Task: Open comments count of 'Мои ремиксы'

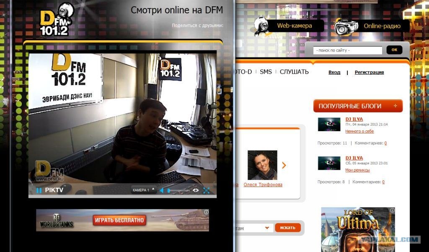Action: (383, 182)
